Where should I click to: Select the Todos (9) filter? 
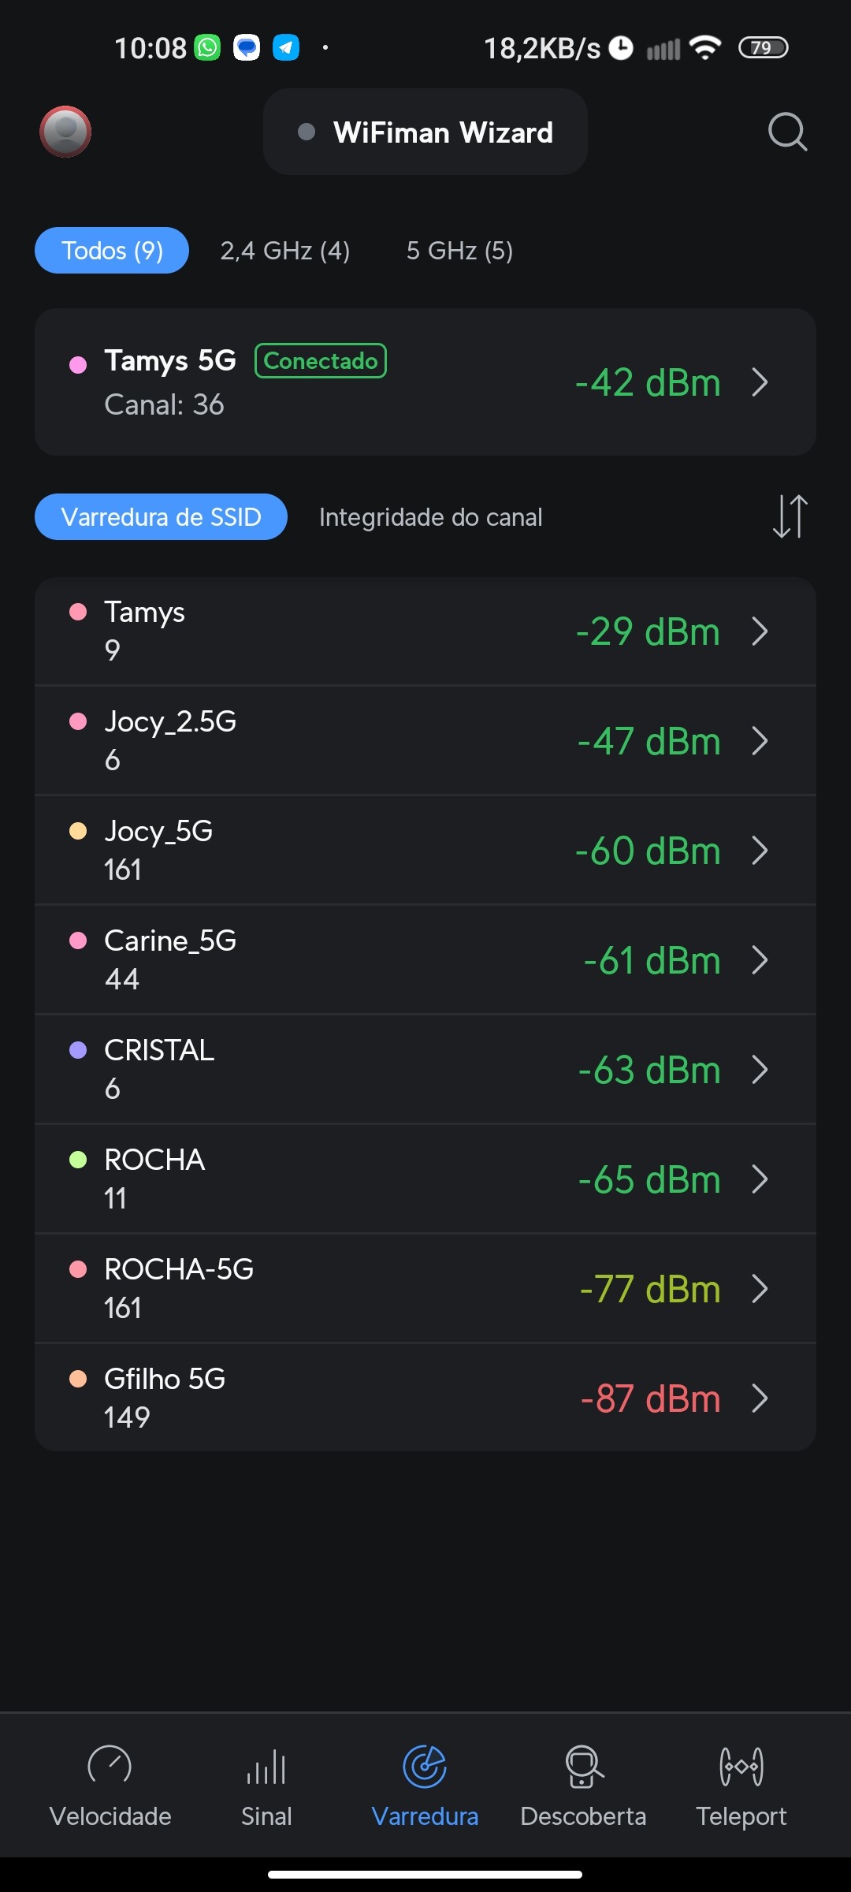pyautogui.click(x=112, y=251)
